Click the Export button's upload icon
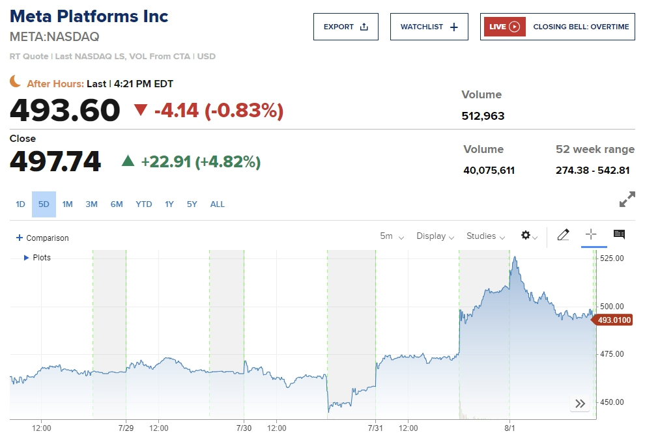 [x=364, y=27]
